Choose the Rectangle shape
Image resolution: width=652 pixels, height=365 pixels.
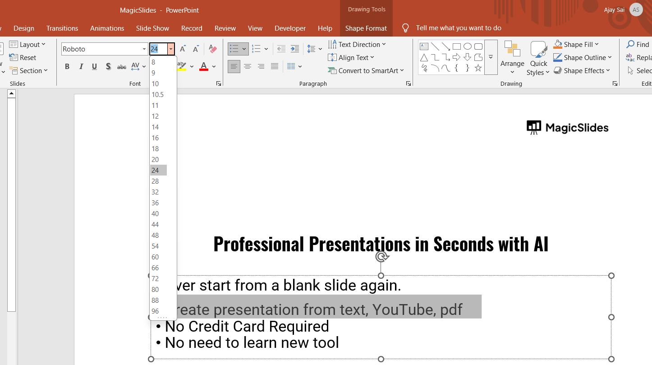pyautogui.click(x=457, y=46)
